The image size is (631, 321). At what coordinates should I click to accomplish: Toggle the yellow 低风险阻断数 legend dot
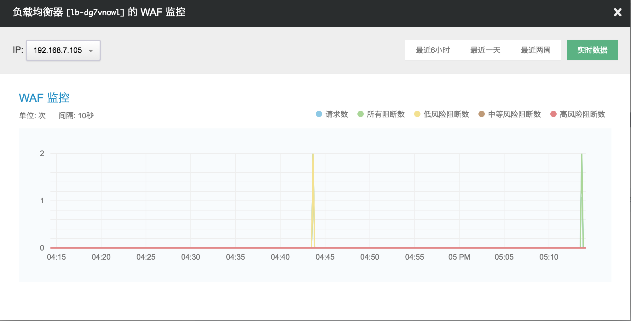point(417,114)
